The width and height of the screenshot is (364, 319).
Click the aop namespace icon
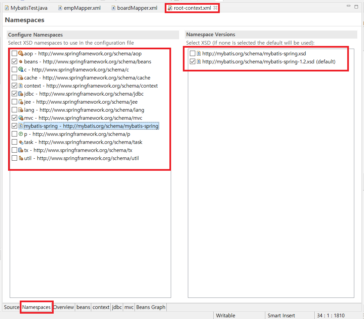click(x=21, y=53)
